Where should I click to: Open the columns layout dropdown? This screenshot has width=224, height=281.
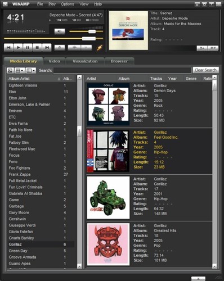pos(30,71)
